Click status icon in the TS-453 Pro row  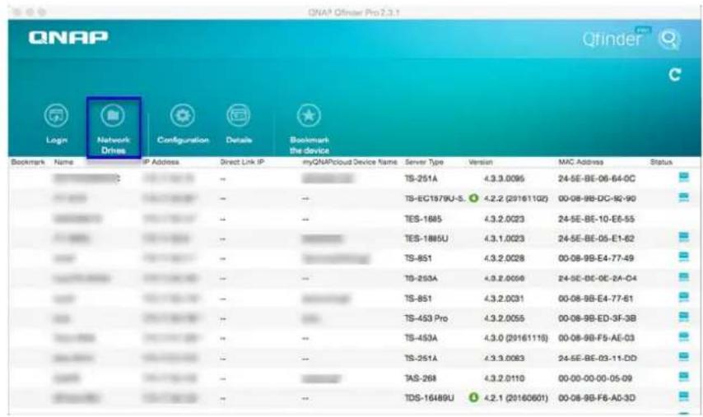click(683, 317)
